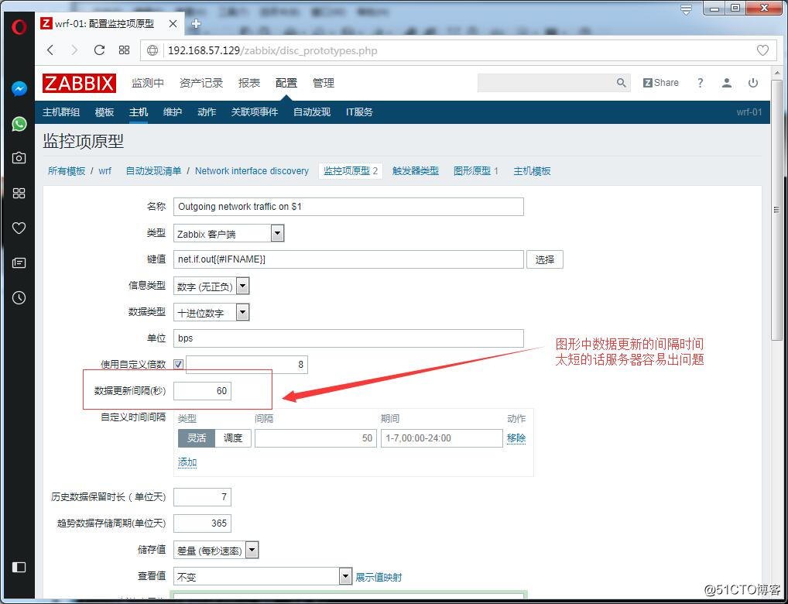Image resolution: width=788 pixels, height=604 pixels.
Task: Open Network interface discovery link
Action: pyautogui.click(x=252, y=171)
